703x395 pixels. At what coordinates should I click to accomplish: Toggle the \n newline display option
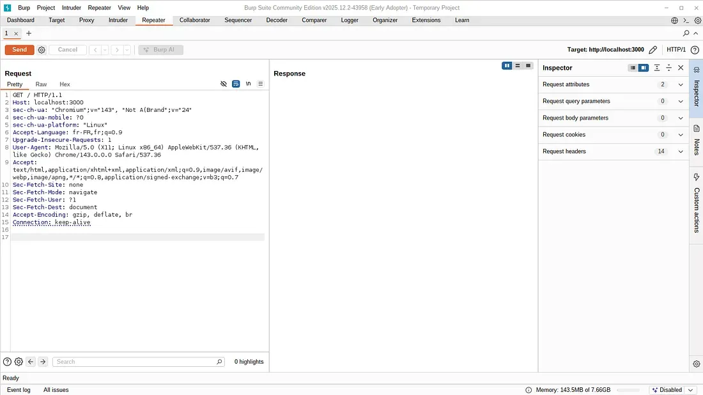pyautogui.click(x=248, y=84)
